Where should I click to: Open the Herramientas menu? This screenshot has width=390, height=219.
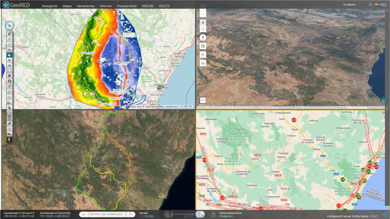(x=86, y=6)
